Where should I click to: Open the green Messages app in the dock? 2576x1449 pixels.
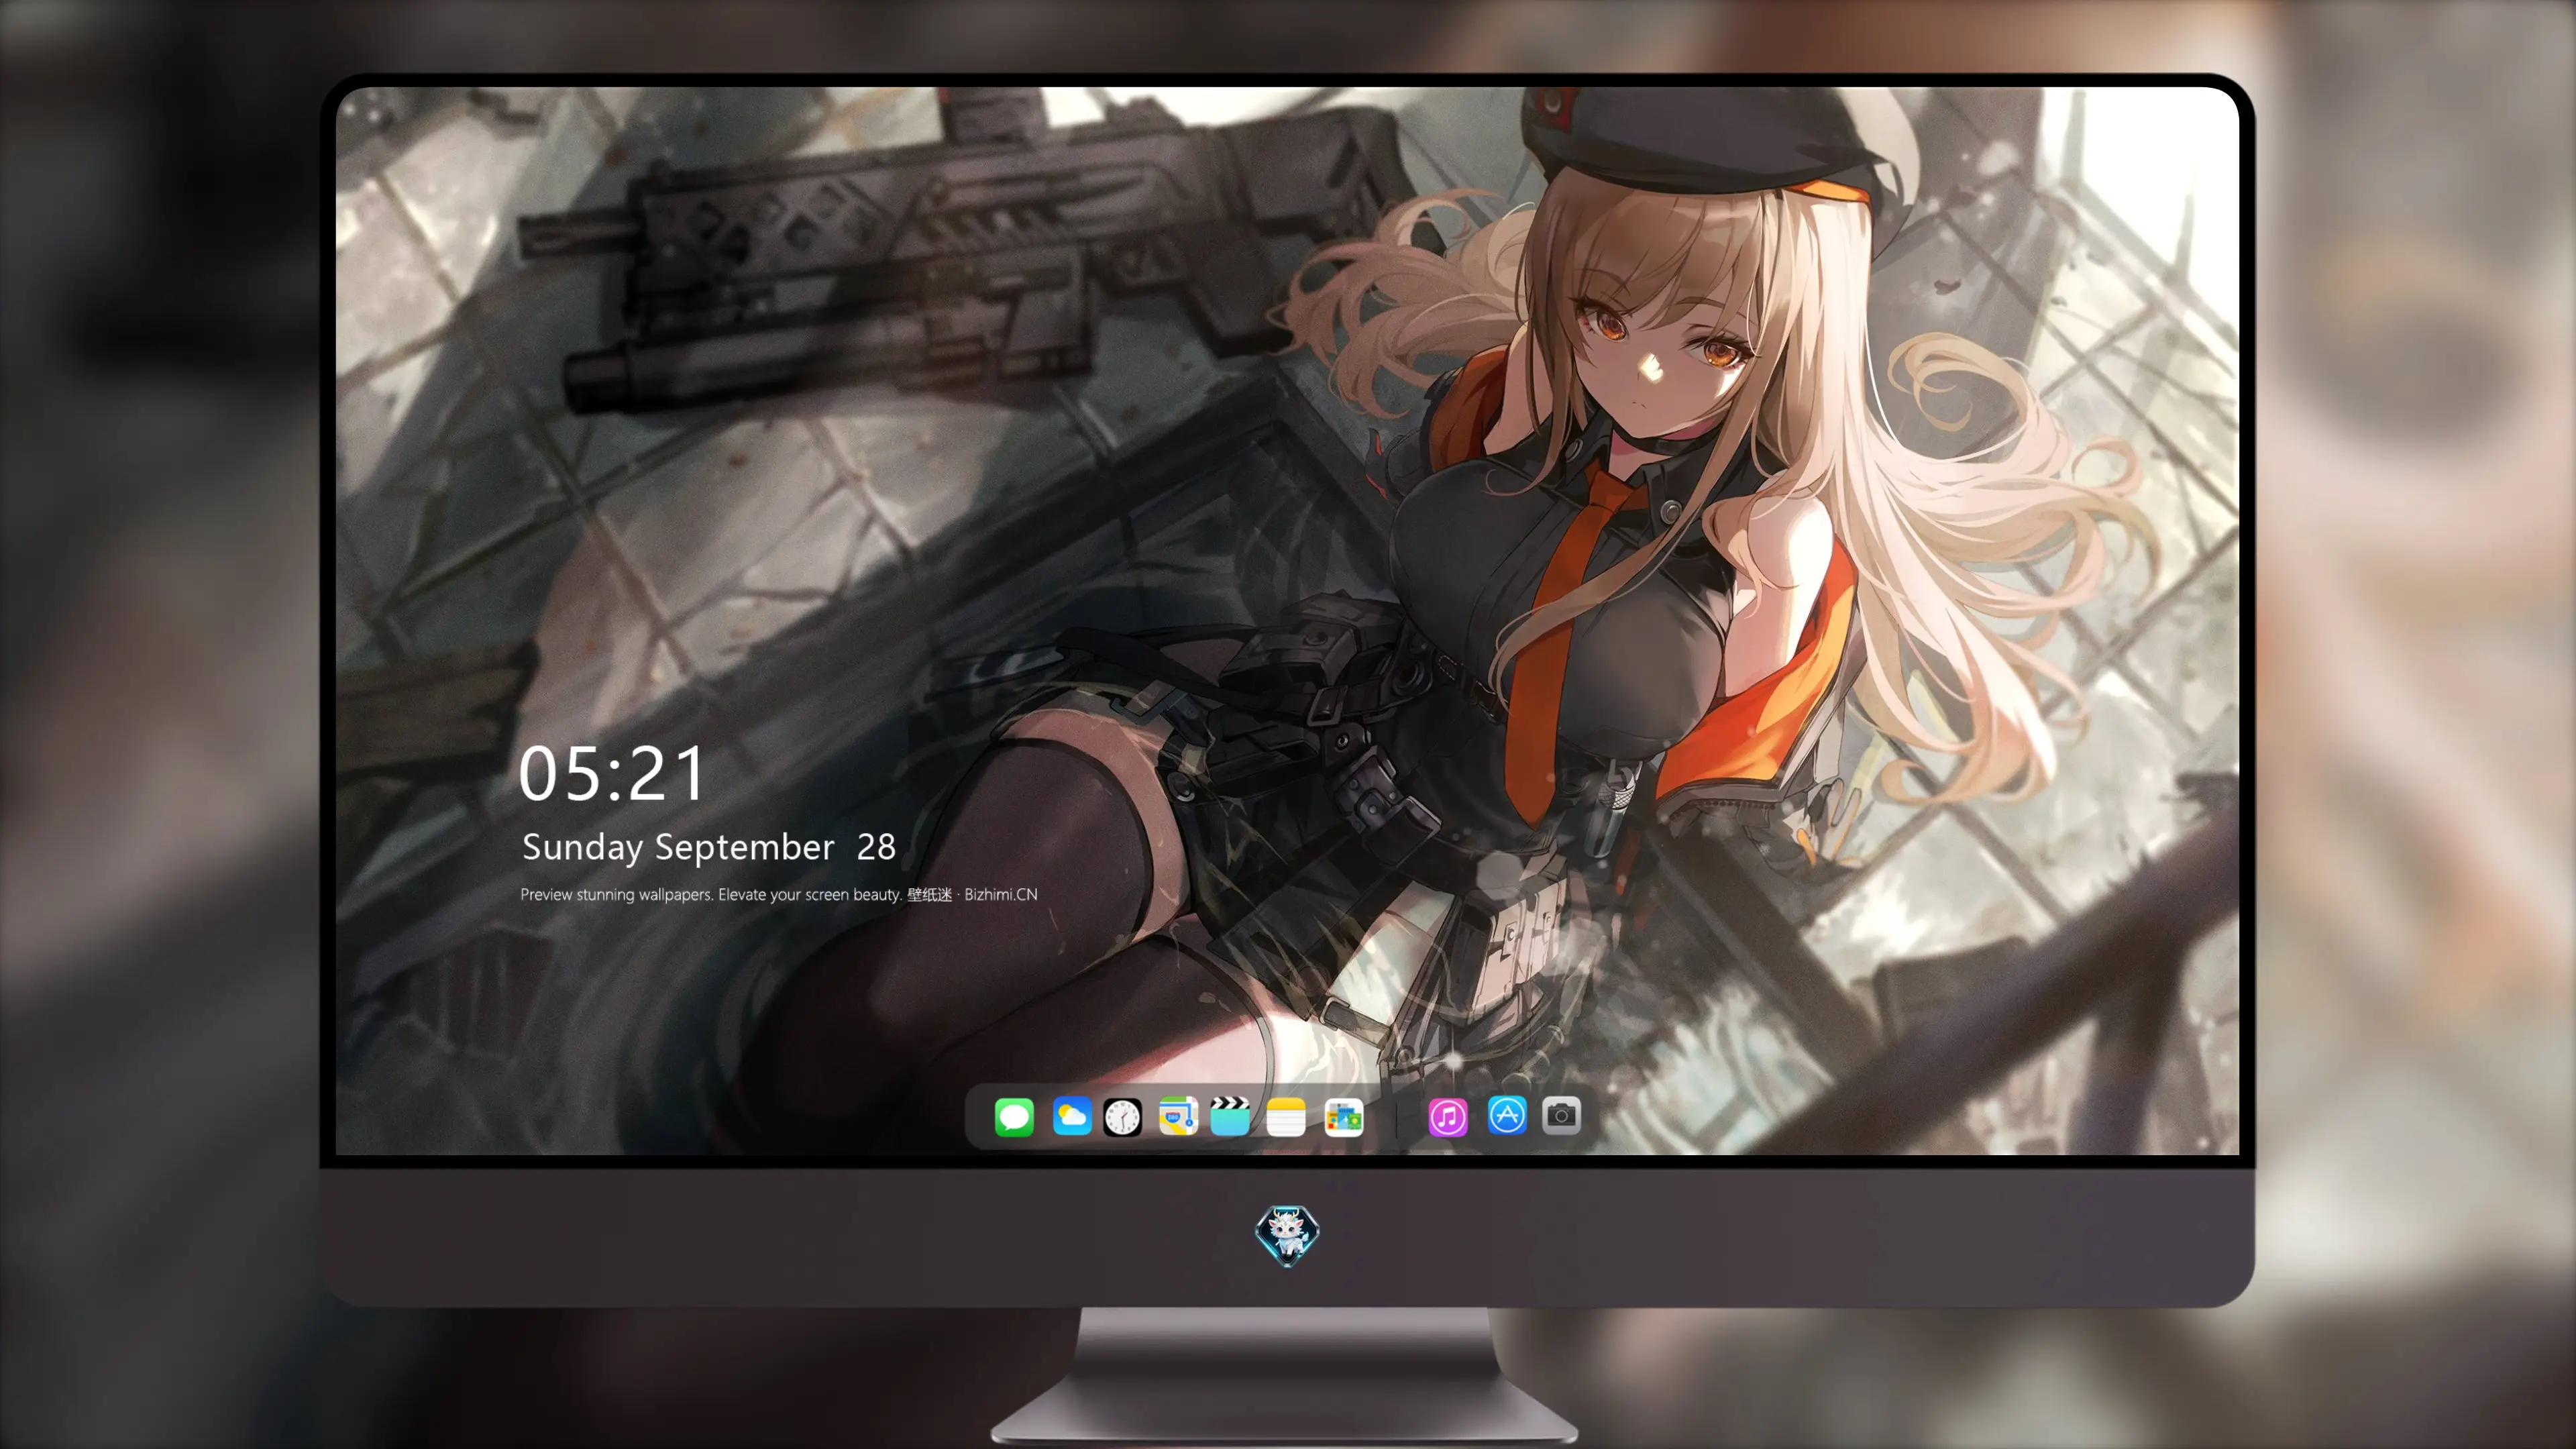tap(1014, 1116)
